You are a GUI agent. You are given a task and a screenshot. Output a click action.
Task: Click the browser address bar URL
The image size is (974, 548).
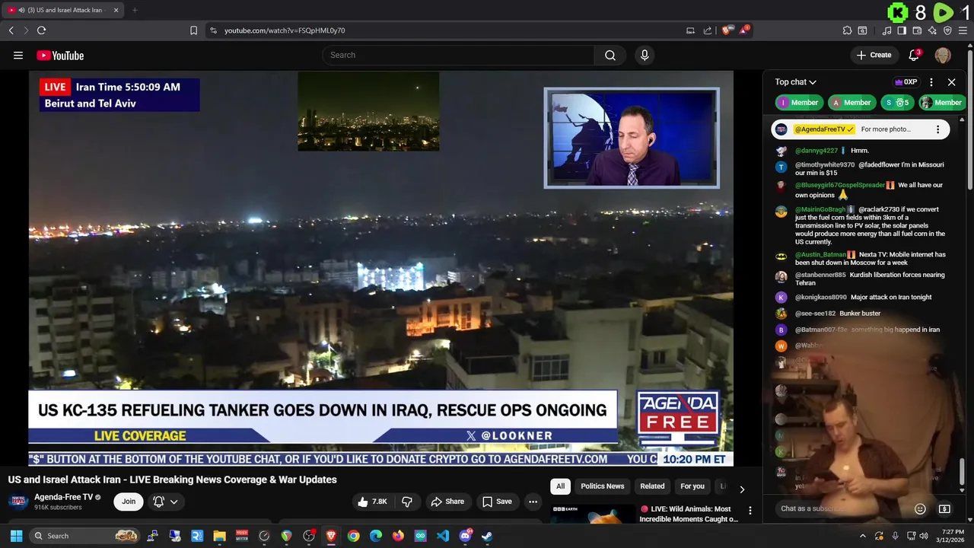pyautogui.click(x=285, y=30)
